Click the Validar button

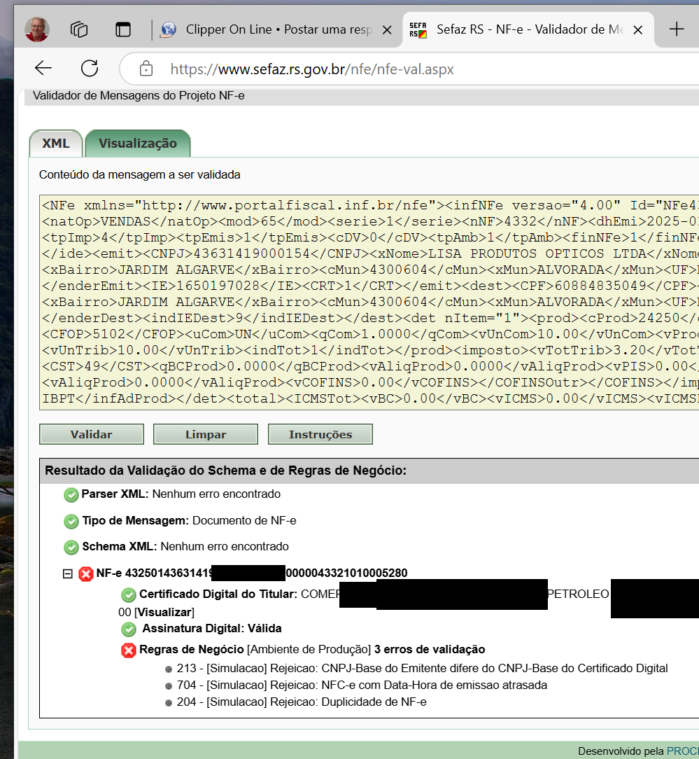(92, 434)
